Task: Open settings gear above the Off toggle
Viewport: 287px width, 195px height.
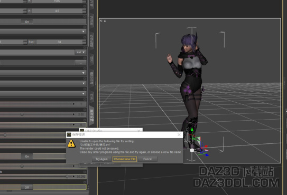Action: point(85,182)
